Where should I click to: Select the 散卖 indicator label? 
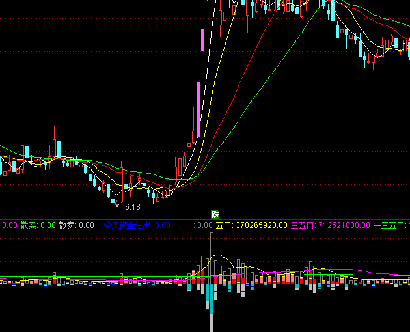(67, 226)
